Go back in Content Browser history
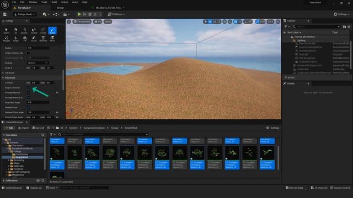 point(49,128)
